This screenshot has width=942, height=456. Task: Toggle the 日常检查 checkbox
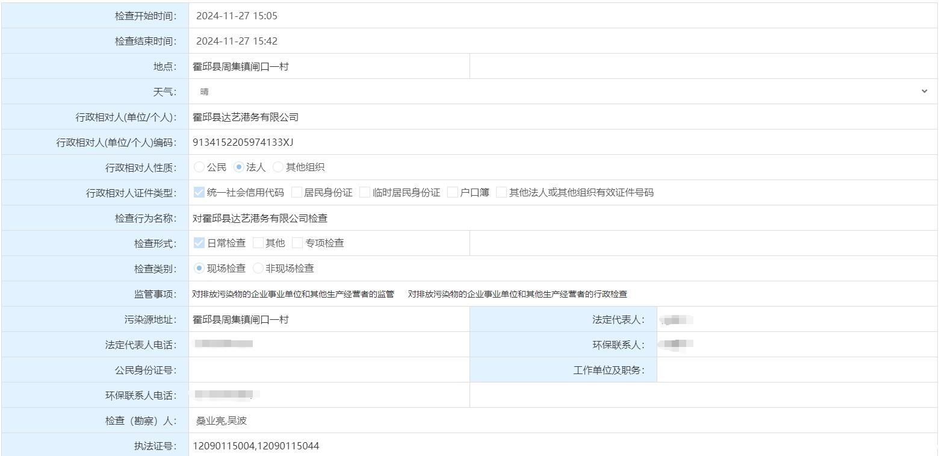(x=199, y=243)
